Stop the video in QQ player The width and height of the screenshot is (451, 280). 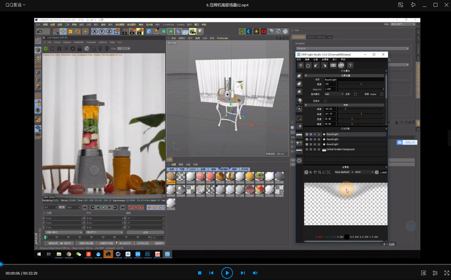point(200,273)
